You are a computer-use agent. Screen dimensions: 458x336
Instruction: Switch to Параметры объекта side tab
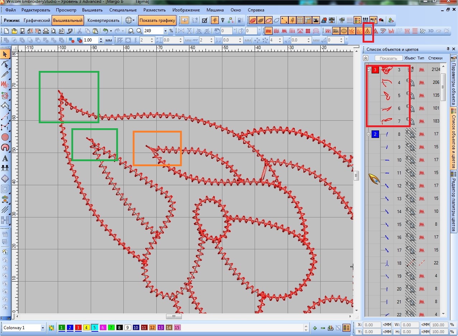[454, 80]
